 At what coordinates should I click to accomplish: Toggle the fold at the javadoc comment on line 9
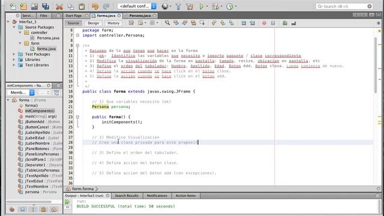point(77,46)
